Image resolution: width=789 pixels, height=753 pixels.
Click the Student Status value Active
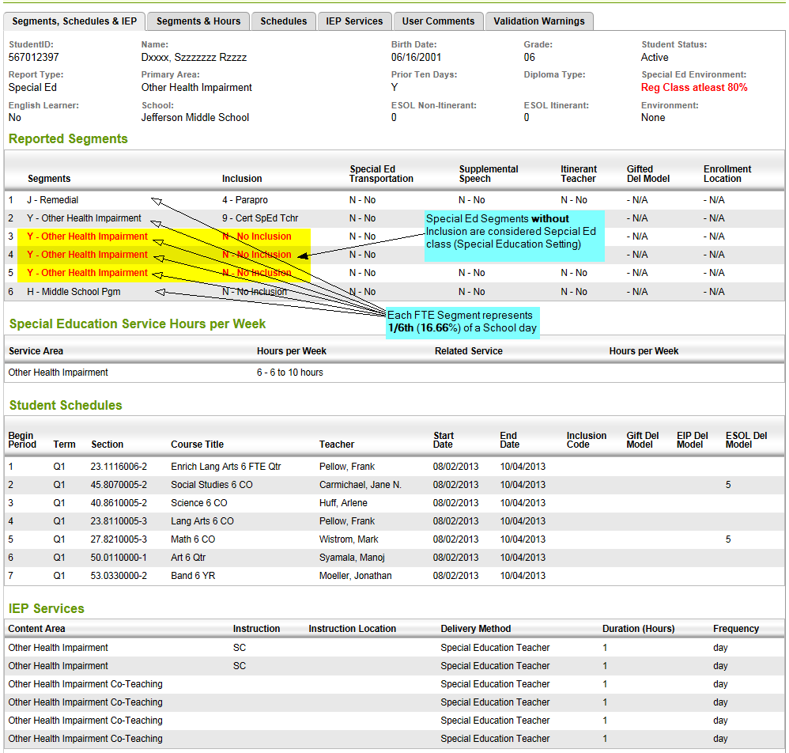(654, 58)
